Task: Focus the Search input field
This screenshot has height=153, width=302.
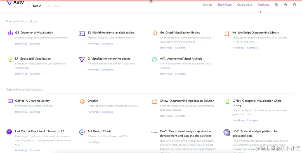Action: pos(58,6)
